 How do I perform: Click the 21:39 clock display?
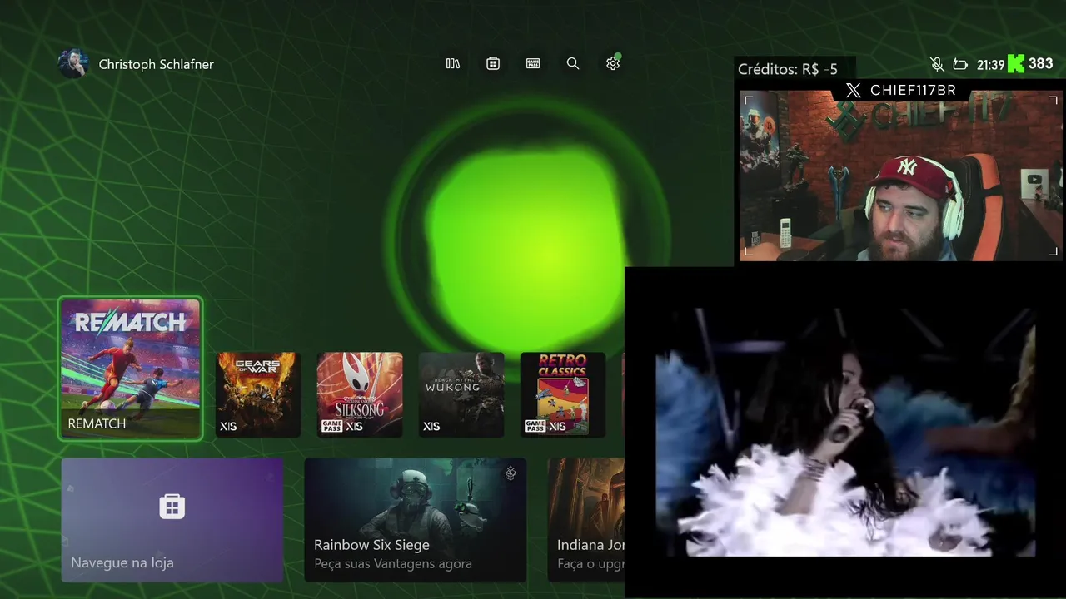(x=990, y=64)
